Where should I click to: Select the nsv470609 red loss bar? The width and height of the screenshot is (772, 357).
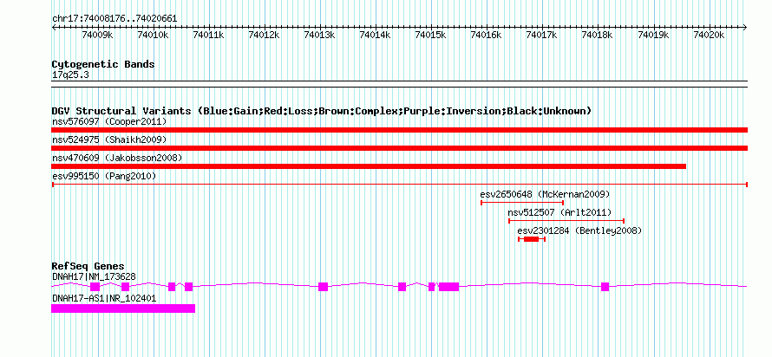pyautogui.click(x=369, y=166)
